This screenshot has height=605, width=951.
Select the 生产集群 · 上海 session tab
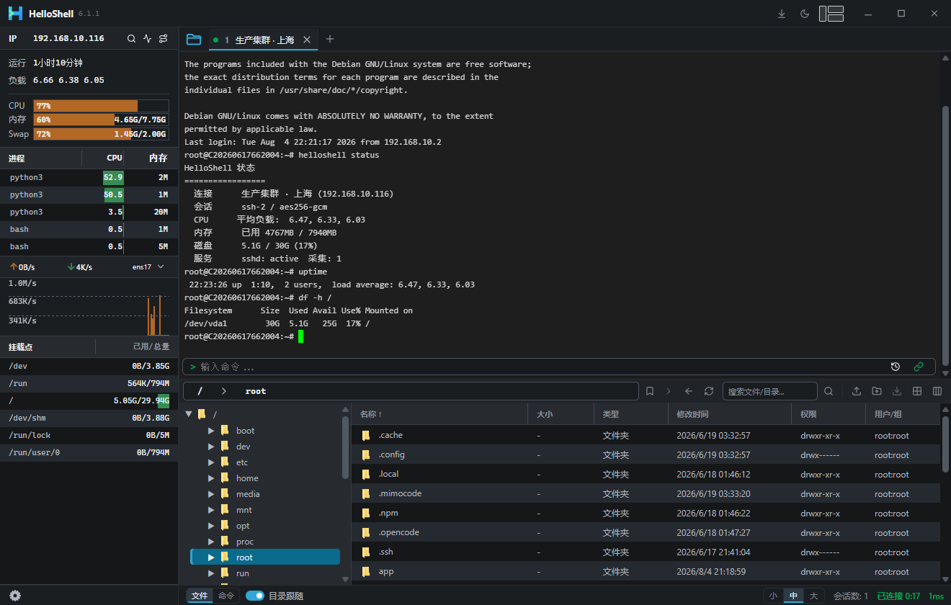click(x=263, y=40)
